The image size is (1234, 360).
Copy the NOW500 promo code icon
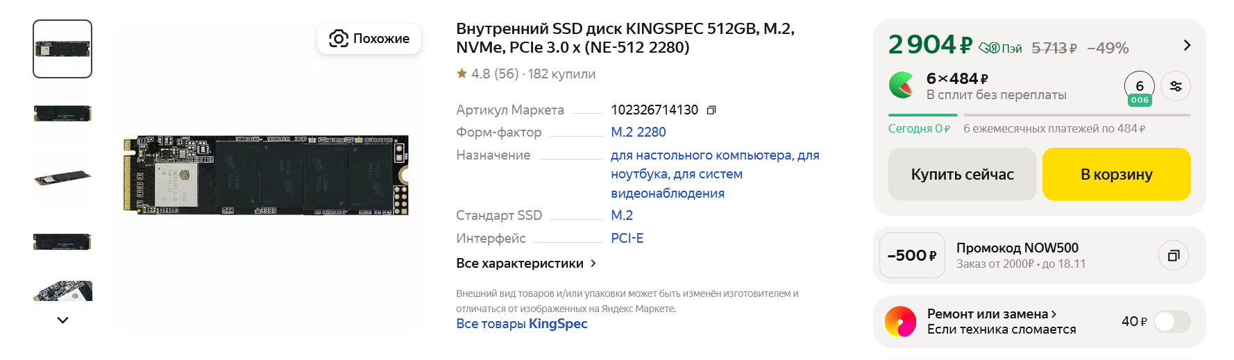pyautogui.click(x=1174, y=255)
